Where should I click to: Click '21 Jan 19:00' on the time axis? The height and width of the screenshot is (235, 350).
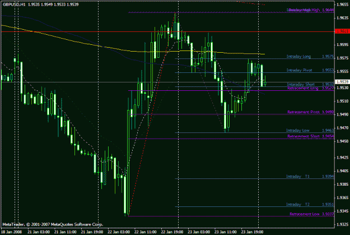click(x=92, y=232)
